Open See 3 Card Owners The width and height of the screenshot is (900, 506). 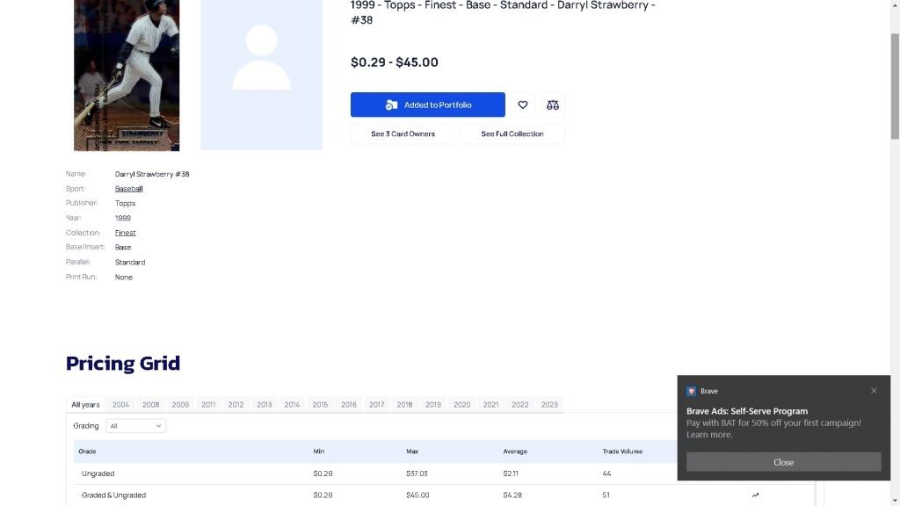tap(403, 134)
